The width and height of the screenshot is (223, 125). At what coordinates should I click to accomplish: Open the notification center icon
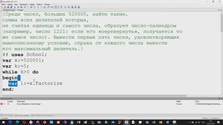coord(218,122)
